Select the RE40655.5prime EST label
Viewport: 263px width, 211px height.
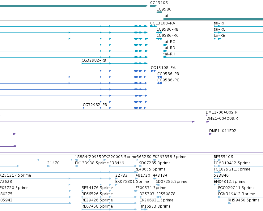click(x=150, y=169)
